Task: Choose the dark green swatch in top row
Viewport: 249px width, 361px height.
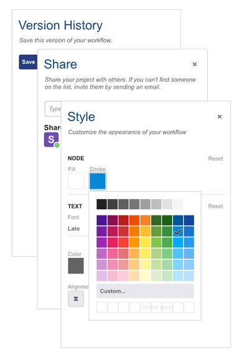Action: 167,220
